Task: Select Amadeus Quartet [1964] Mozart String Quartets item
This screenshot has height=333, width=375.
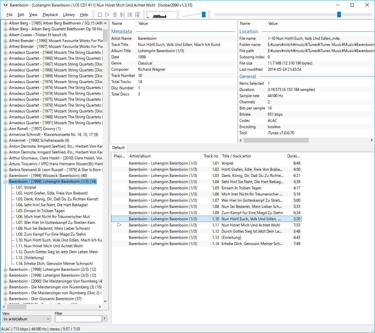Action: (x=56, y=52)
